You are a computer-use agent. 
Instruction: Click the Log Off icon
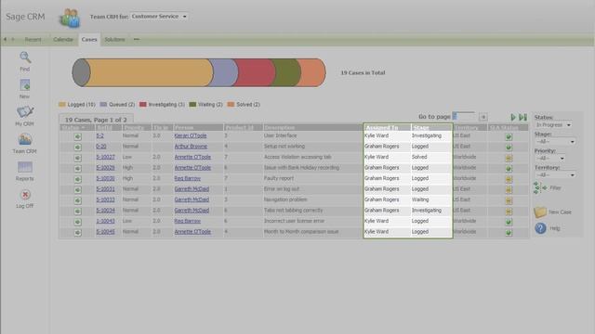click(x=25, y=195)
